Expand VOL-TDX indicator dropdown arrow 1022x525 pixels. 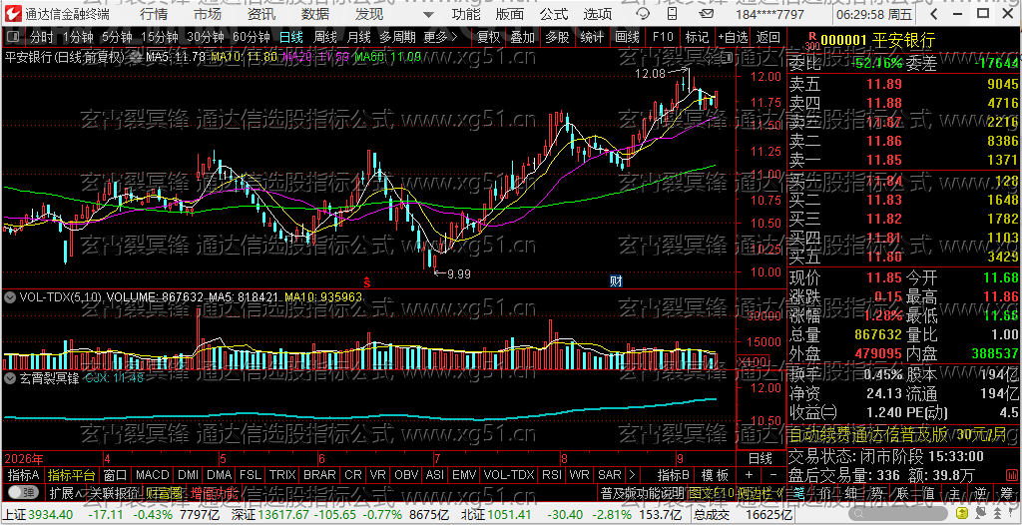[x=10, y=297]
